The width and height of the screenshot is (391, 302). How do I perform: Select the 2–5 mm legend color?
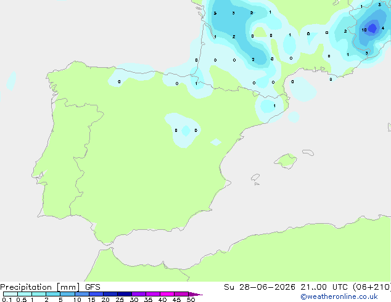point(53,294)
